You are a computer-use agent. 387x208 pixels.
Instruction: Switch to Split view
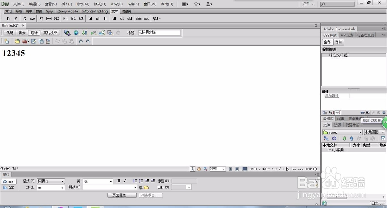22,33
